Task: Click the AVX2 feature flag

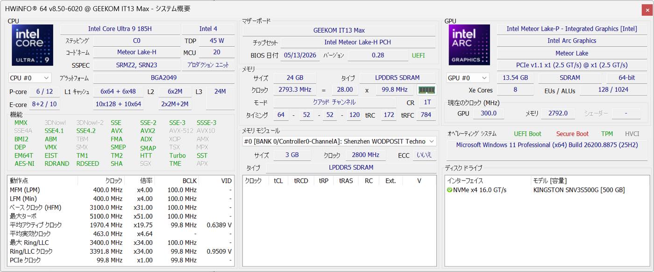Action: (x=148, y=131)
